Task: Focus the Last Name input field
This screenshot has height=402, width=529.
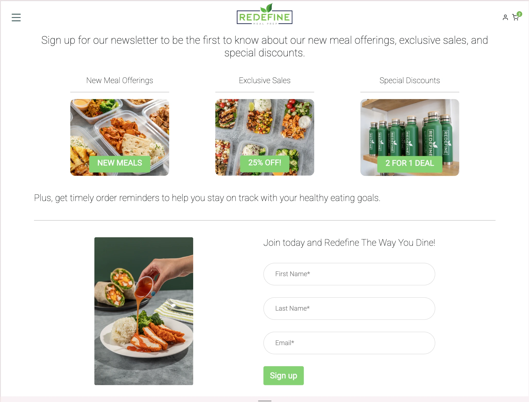Action: (349, 309)
